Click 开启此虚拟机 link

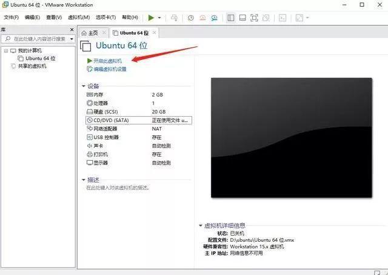point(107,61)
